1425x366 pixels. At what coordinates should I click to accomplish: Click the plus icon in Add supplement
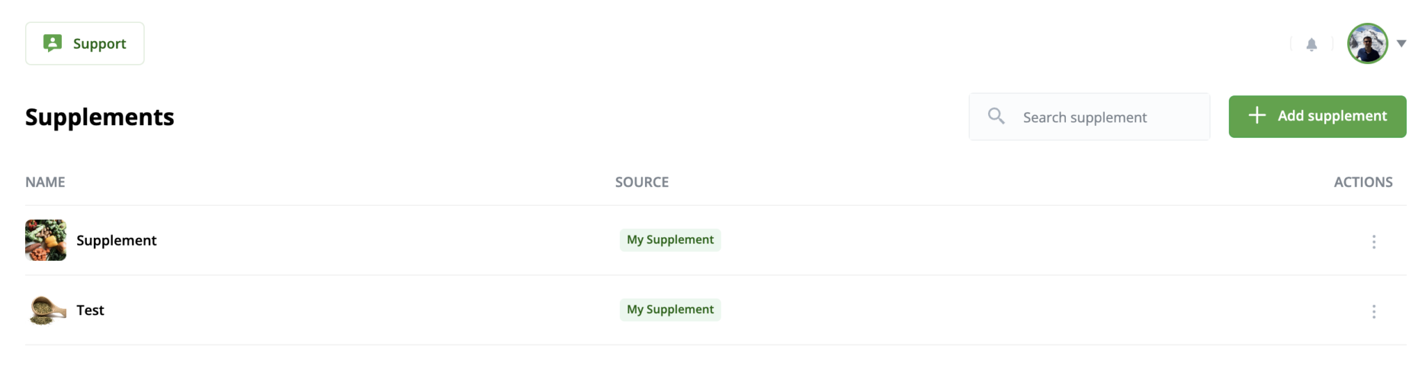1257,116
